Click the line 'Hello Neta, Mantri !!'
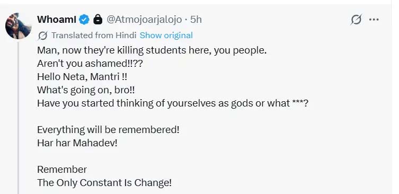Image resolution: width=399 pixels, height=194 pixels. point(82,77)
